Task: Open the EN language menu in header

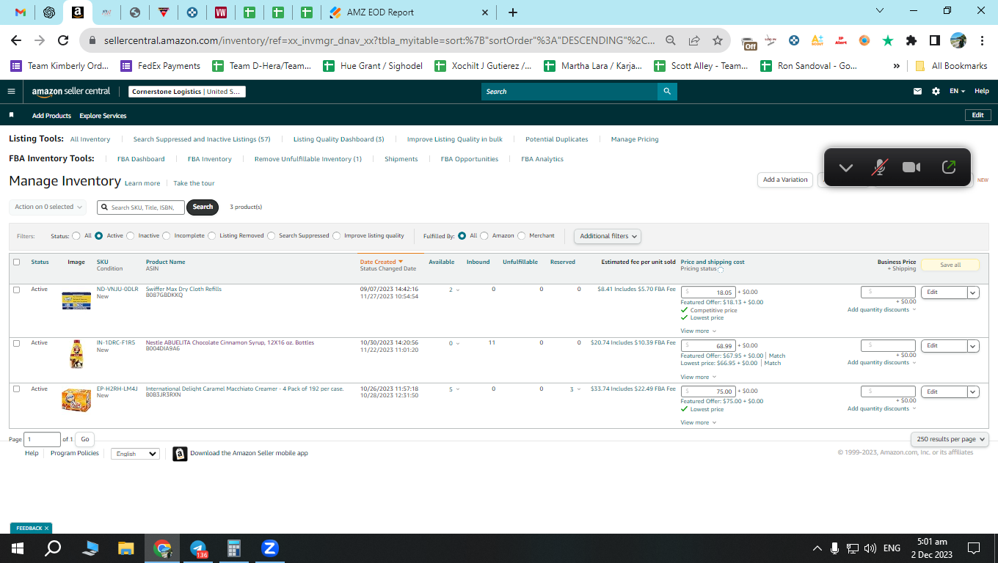Action: pos(957,92)
